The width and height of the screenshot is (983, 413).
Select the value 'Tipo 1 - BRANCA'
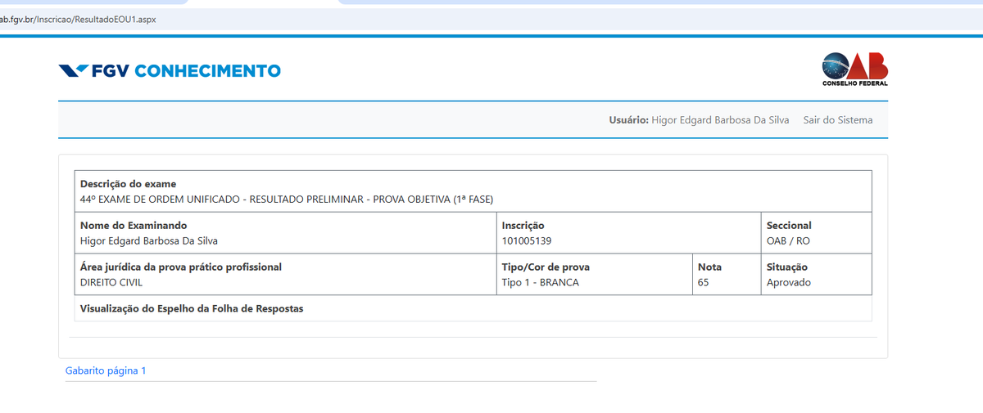coord(541,283)
